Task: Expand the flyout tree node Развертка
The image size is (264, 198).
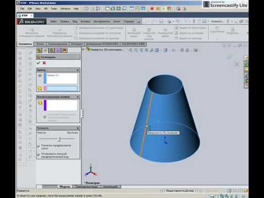Action: (84, 50)
